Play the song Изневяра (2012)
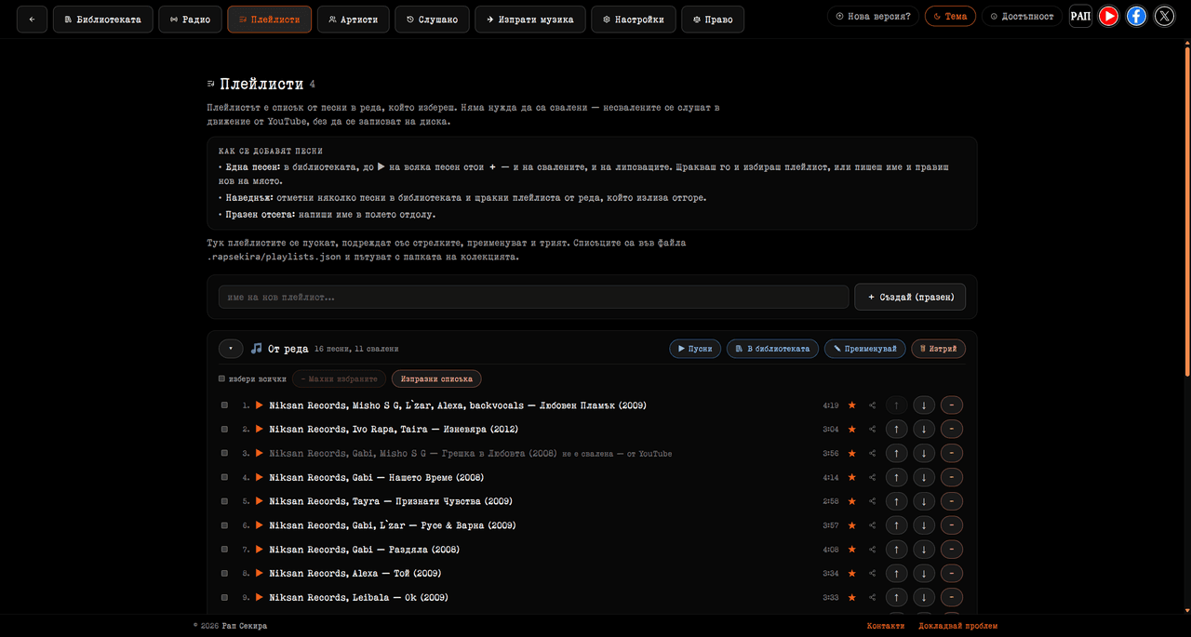This screenshot has width=1191, height=637. (x=260, y=430)
